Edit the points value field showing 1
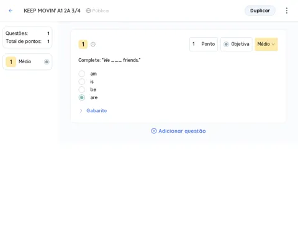Viewport: 298px width, 238px height. click(194, 44)
